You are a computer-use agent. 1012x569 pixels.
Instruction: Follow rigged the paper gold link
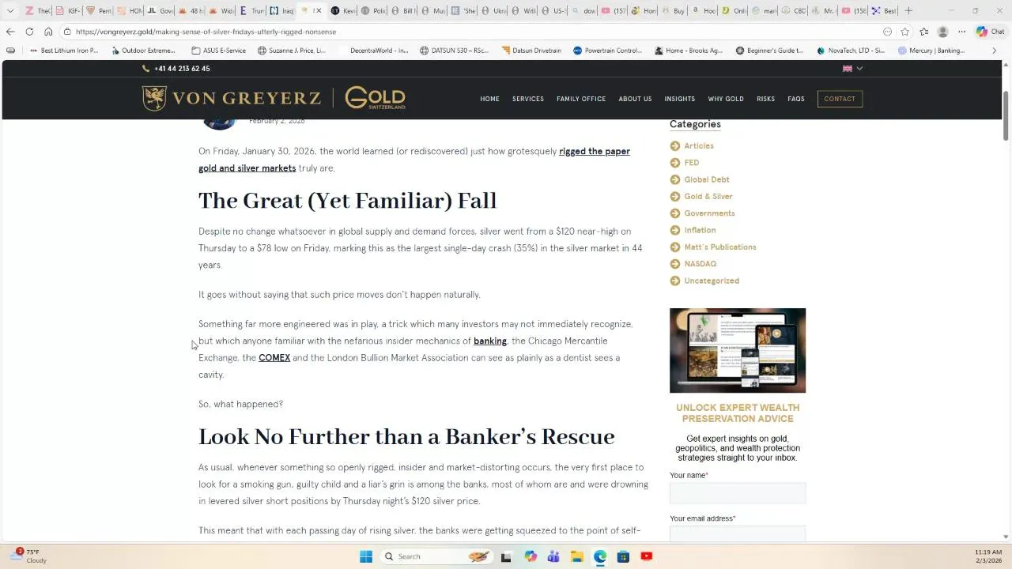595,151
